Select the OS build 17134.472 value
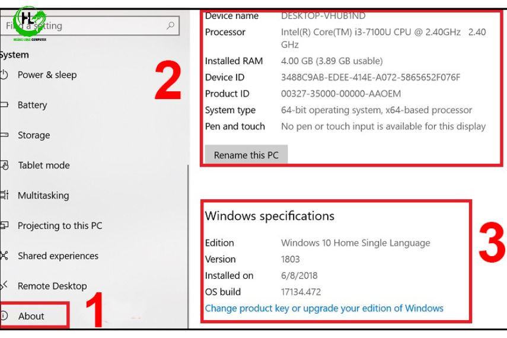Viewport: 507px width, 338px height. tap(301, 292)
